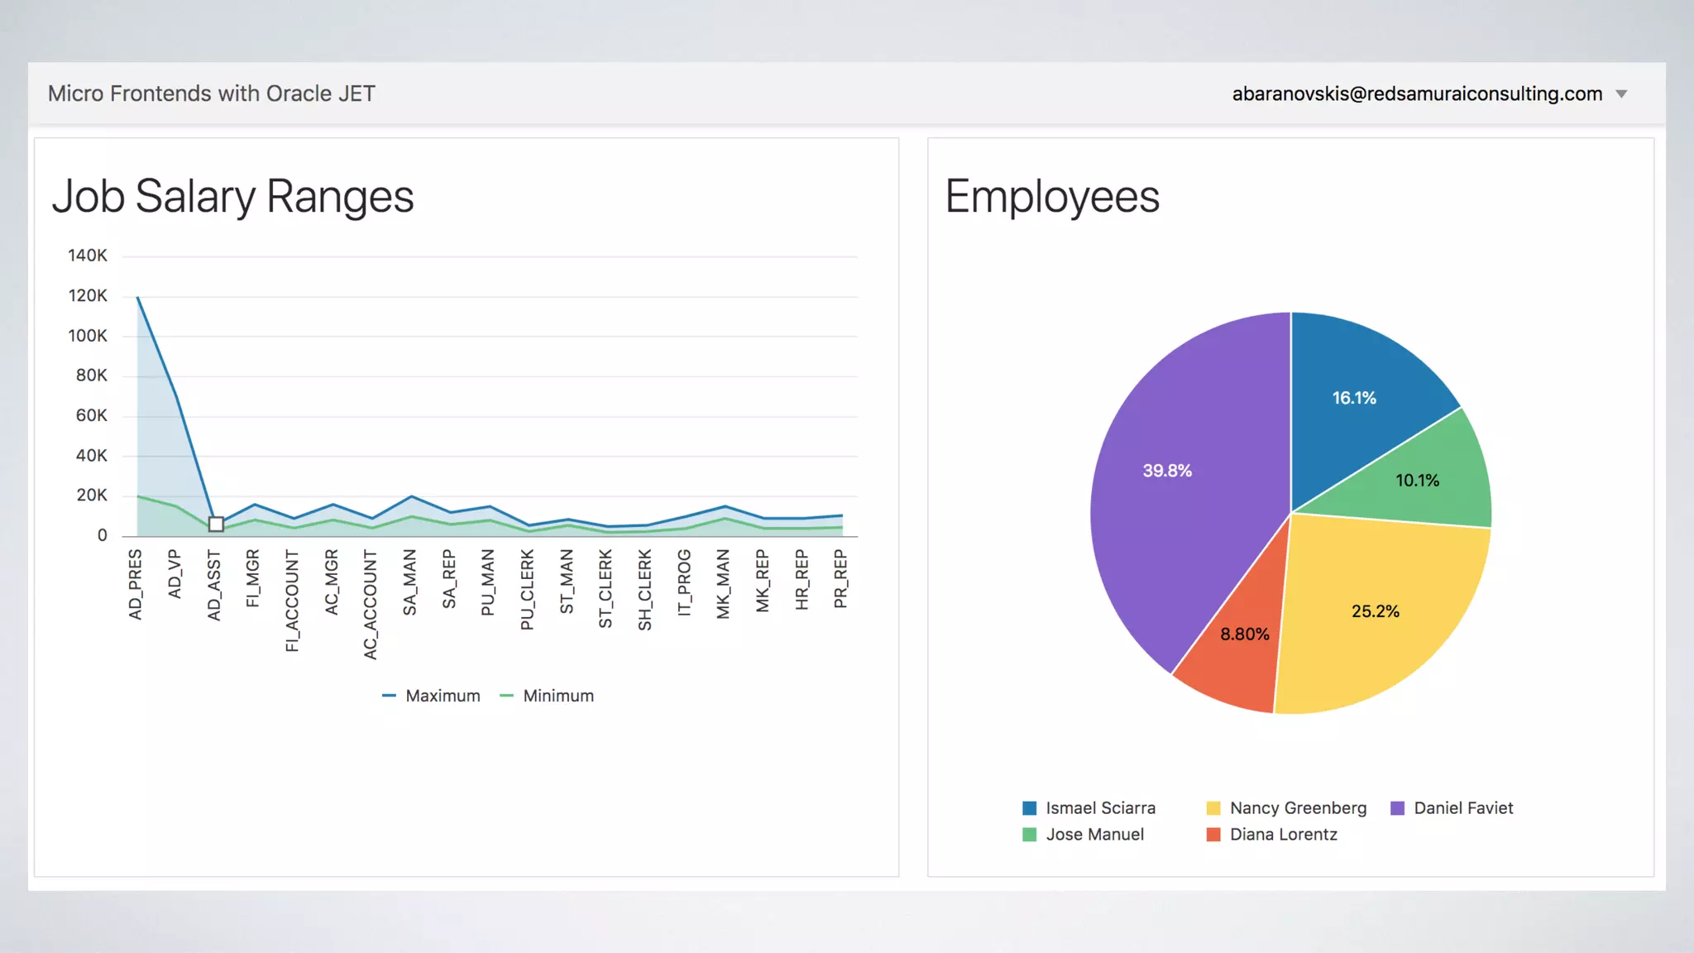This screenshot has height=953, width=1694.
Task: Click the abaranovskis@redsamuraiconsulting.com user menu
Action: pyautogui.click(x=1416, y=94)
